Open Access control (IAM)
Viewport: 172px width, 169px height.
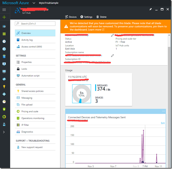35,47
